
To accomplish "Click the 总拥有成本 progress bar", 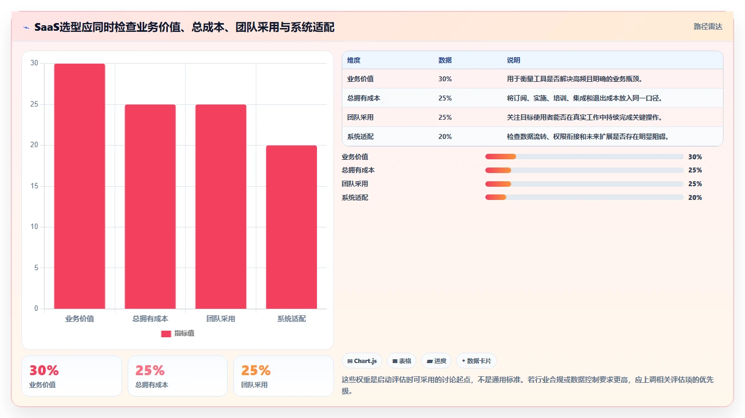I will click(584, 170).
